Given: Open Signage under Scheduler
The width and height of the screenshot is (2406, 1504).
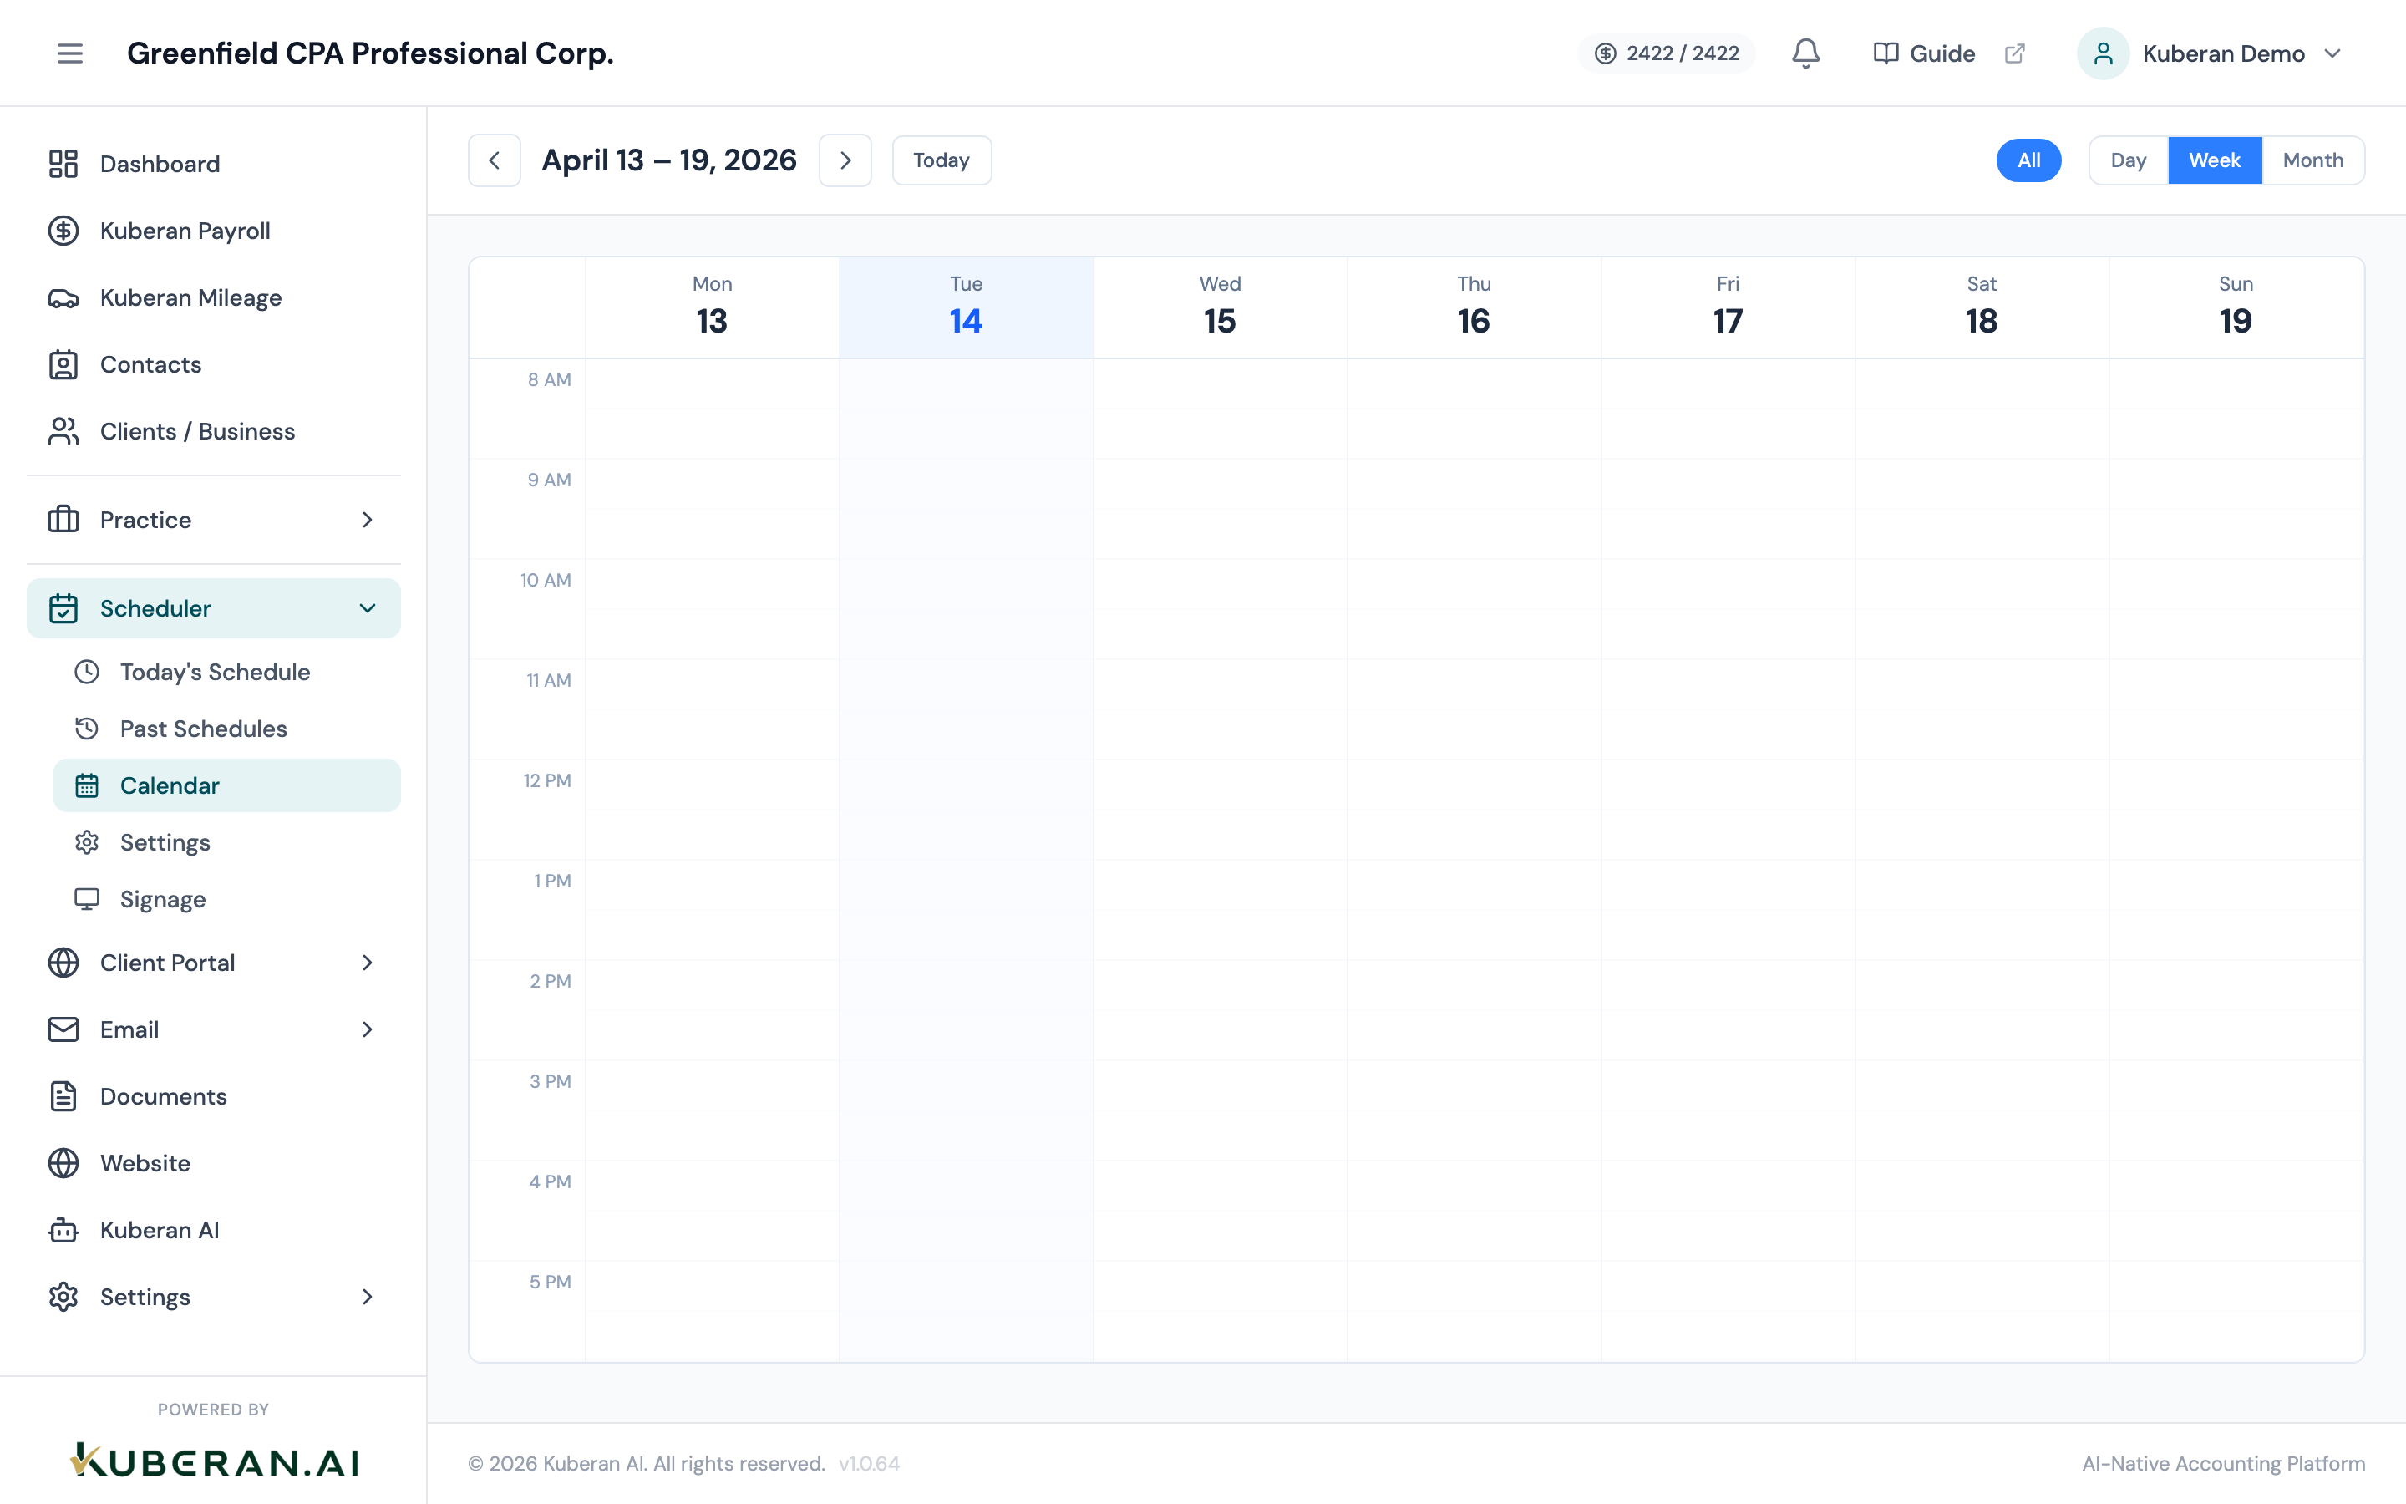Looking at the screenshot, I should (x=226, y=899).
